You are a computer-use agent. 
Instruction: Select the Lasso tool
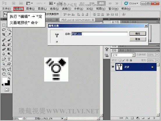coord(4,30)
